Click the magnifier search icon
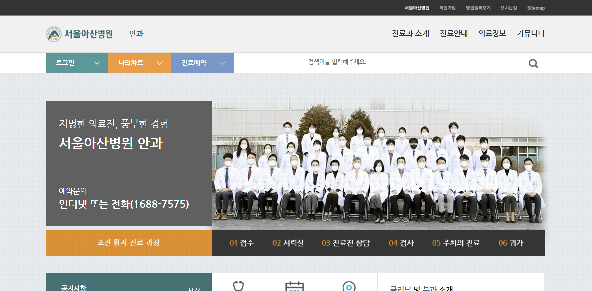This screenshot has height=291, width=592. click(x=533, y=63)
